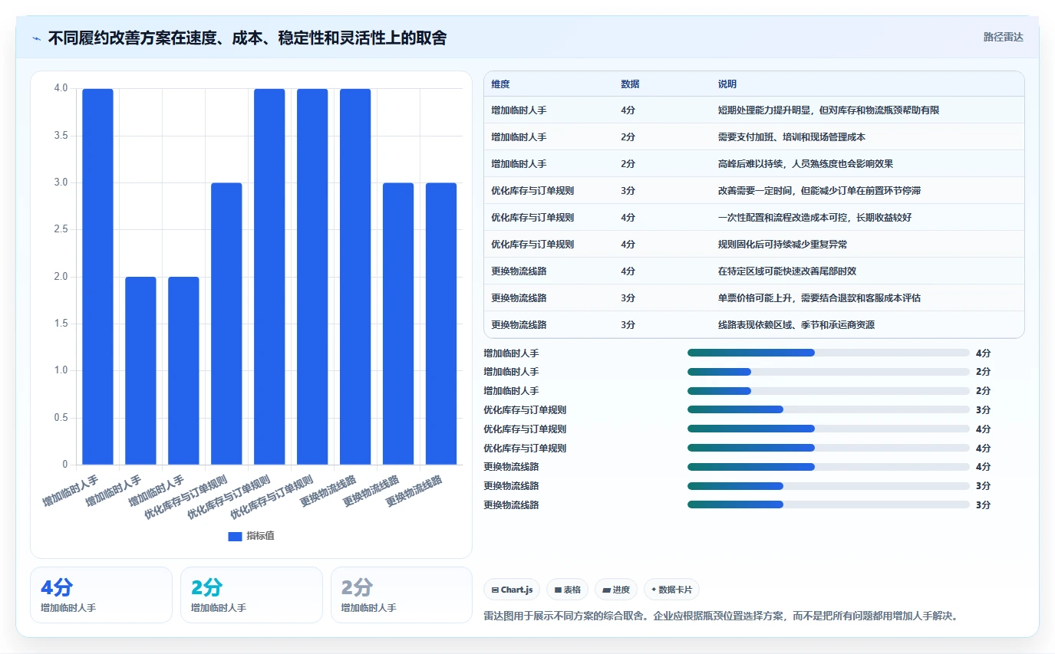Image resolution: width=1055 pixels, height=654 pixels.
Task: Click the 4.0 y-axis label on the chart
Action: 61,88
